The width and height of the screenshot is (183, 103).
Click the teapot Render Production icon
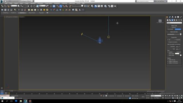click(x=115, y=6)
